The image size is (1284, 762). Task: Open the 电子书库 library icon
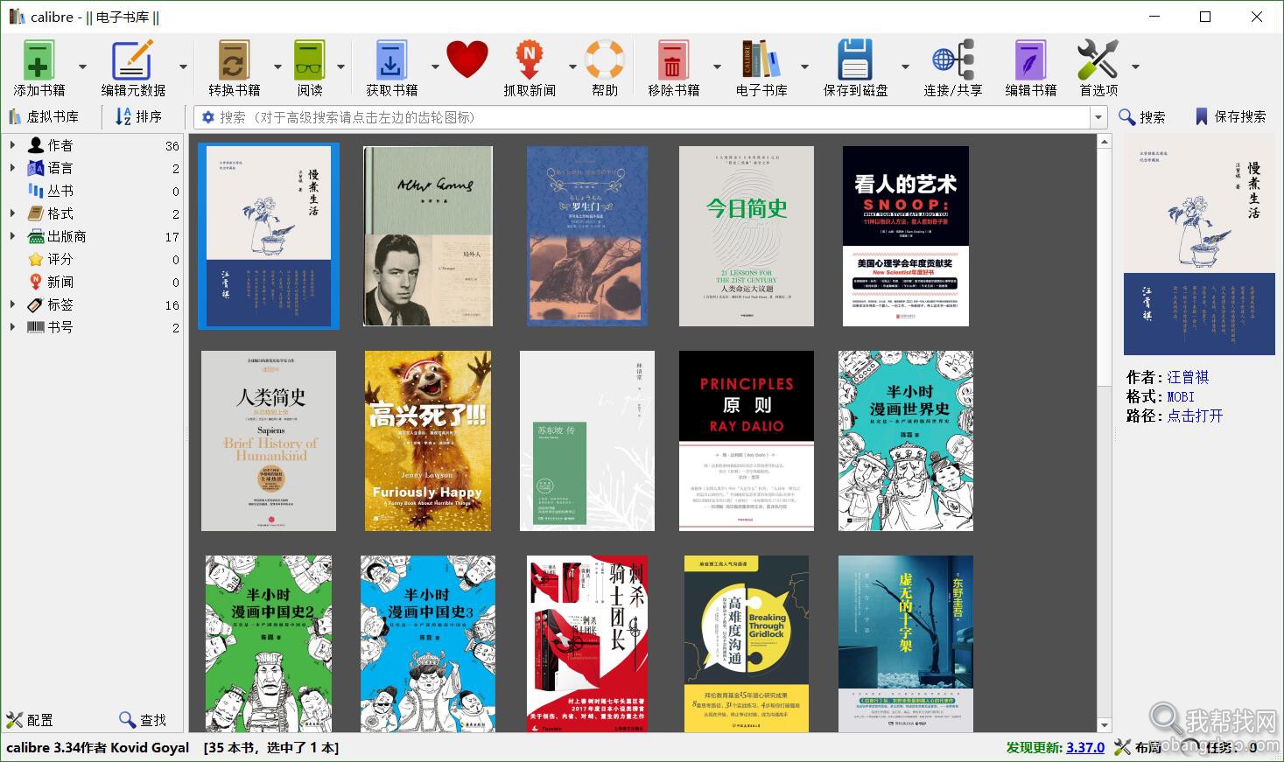pyautogui.click(x=761, y=59)
